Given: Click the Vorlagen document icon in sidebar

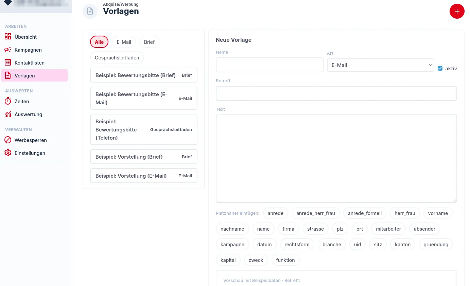Looking at the screenshot, I should 8,75.
